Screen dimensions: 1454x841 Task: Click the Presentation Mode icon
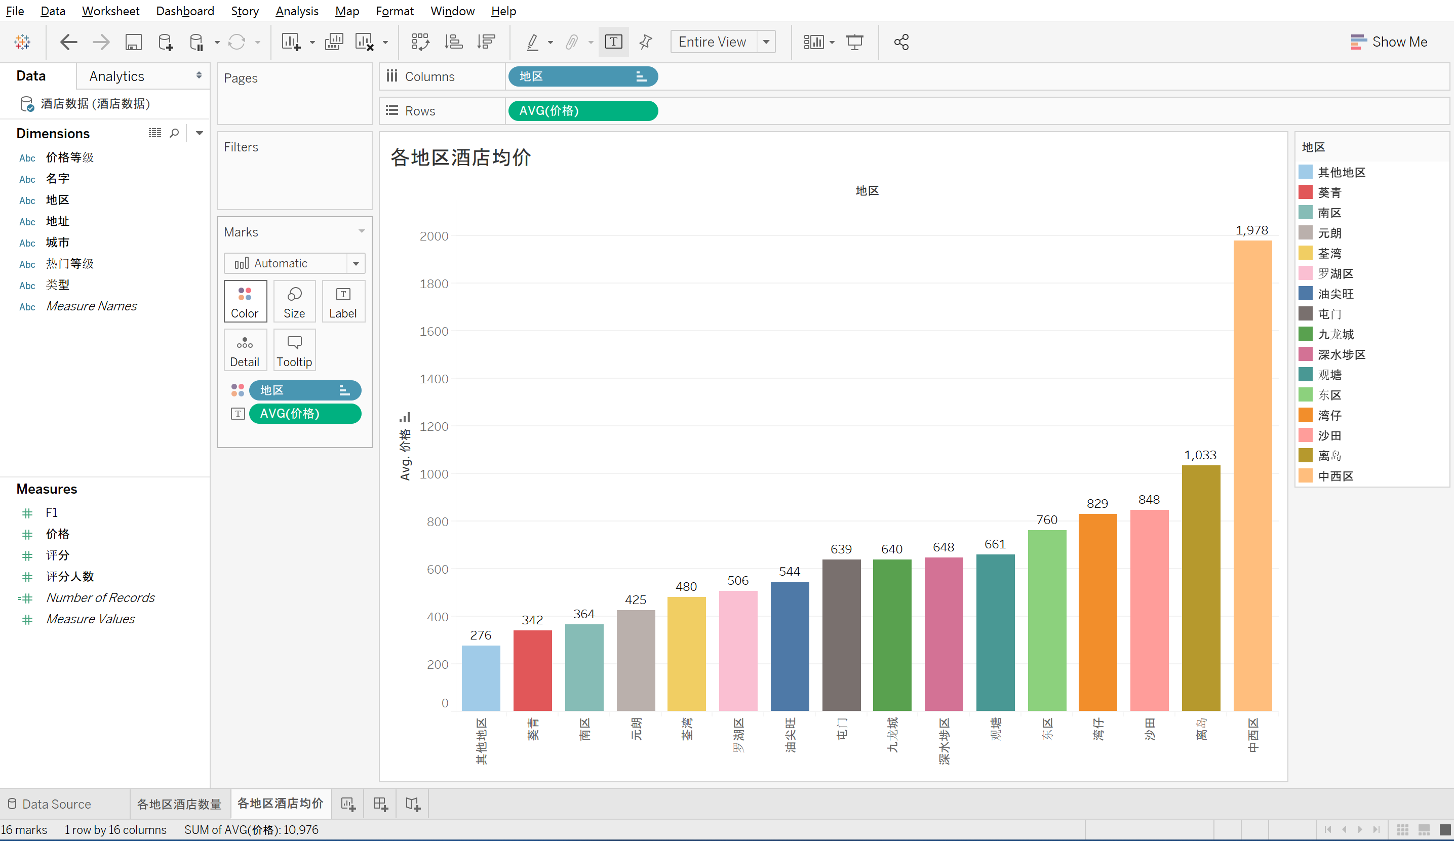click(854, 42)
